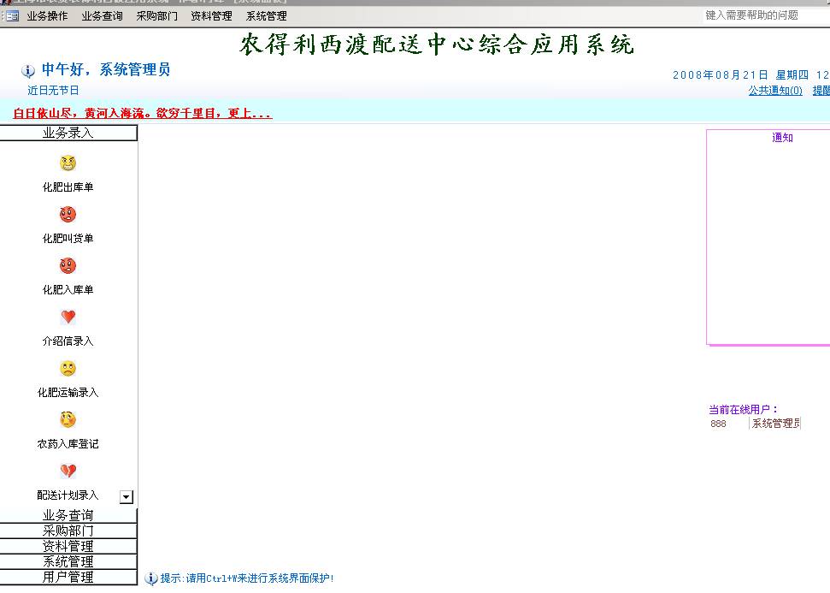Select the 配送计划录入 label
The height and width of the screenshot is (593, 830).
pyautogui.click(x=68, y=495)
